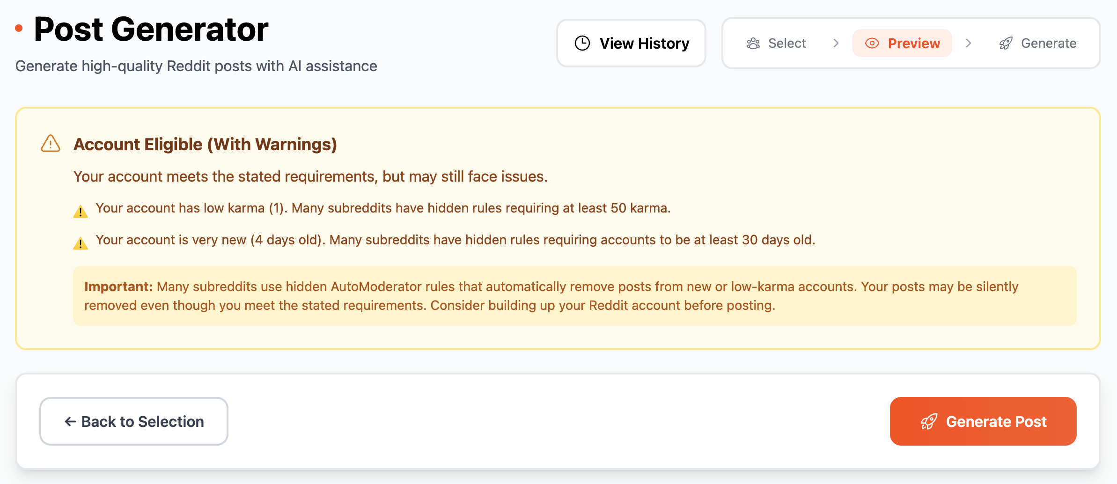Screen dimensions: 1117x484
Task: Switch to the Preview step
Action: click(x=913, y=44)
